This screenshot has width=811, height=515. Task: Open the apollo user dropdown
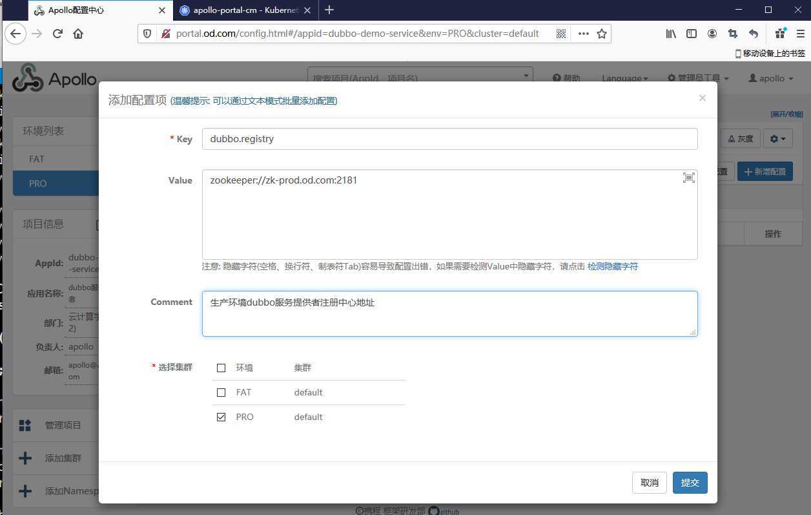(771, 78)
